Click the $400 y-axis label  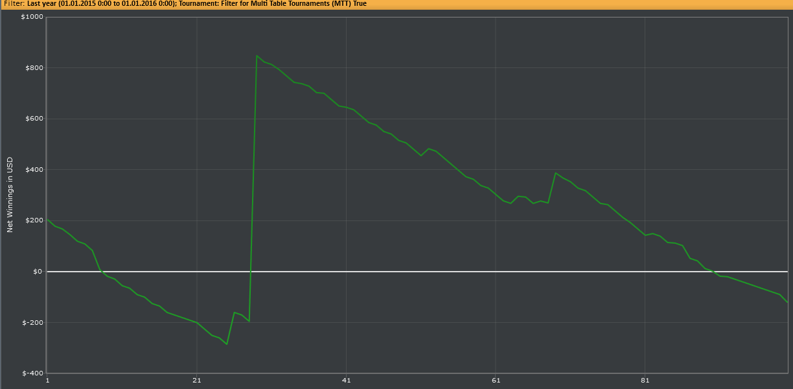(x=34, y=170)
